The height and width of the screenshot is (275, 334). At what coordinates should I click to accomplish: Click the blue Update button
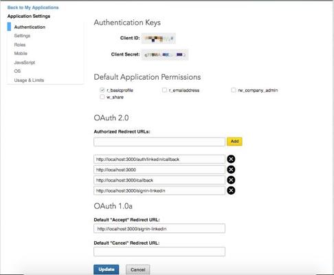tap(107, 269)
